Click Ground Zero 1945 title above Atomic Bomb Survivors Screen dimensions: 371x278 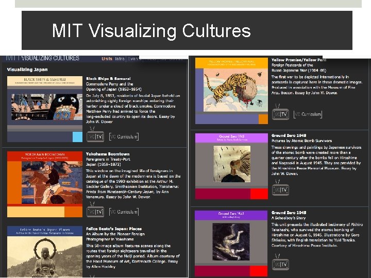[x=289, y=135]
